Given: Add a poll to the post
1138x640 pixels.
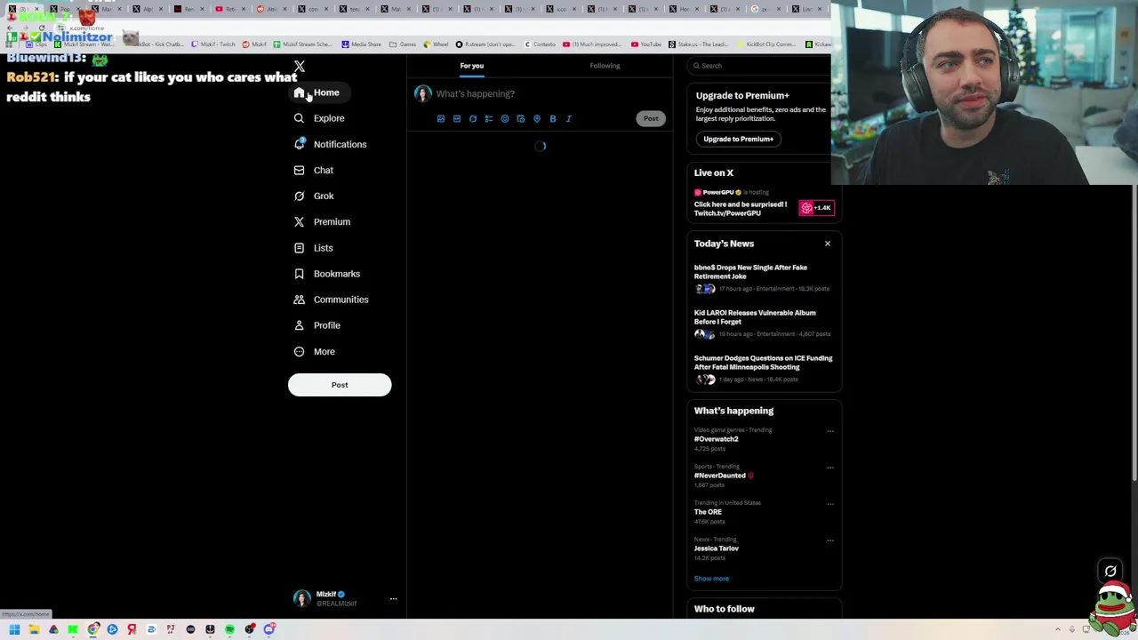Looking at the screenshot, I should pyautogui.click(x=489, y=118).
